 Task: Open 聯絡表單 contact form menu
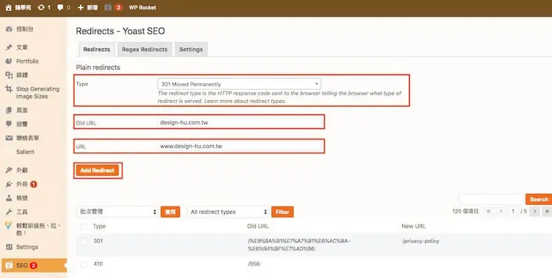click(x=28, y=138)
